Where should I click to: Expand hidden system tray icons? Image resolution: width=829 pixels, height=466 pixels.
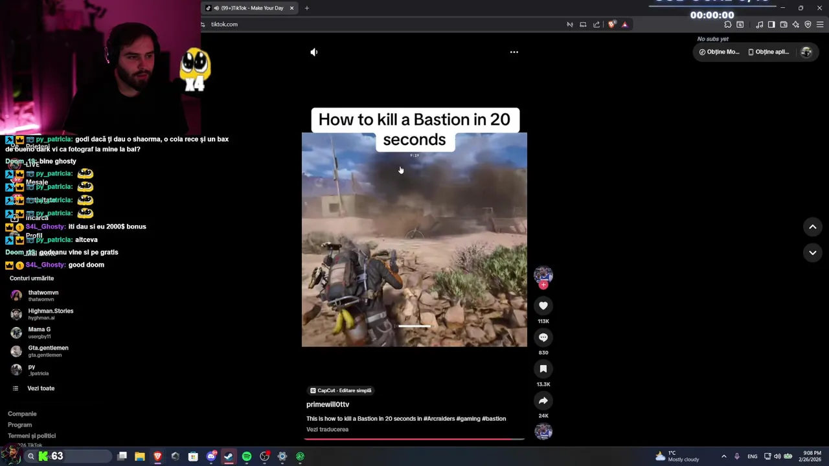pyautogui.click(x=724, y=456)
